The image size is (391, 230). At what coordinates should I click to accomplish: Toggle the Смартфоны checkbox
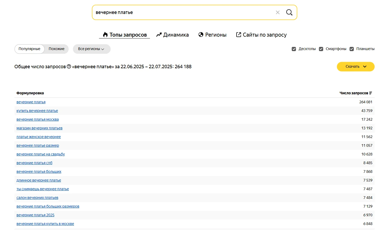point(321,49)
